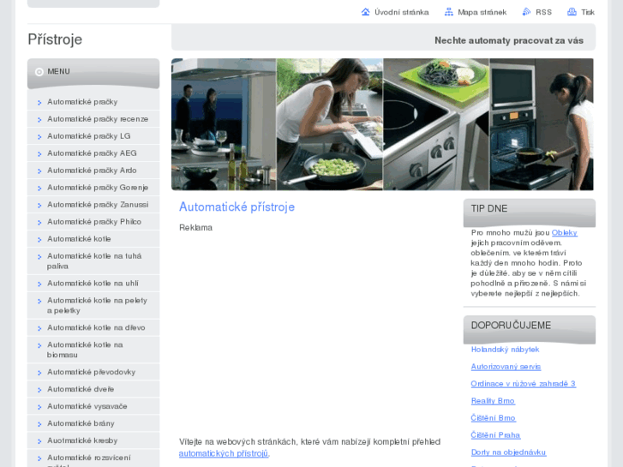Open Automatické pračky Philco page
This screenshot has height=467, width=623.
[x=93, y=221]
